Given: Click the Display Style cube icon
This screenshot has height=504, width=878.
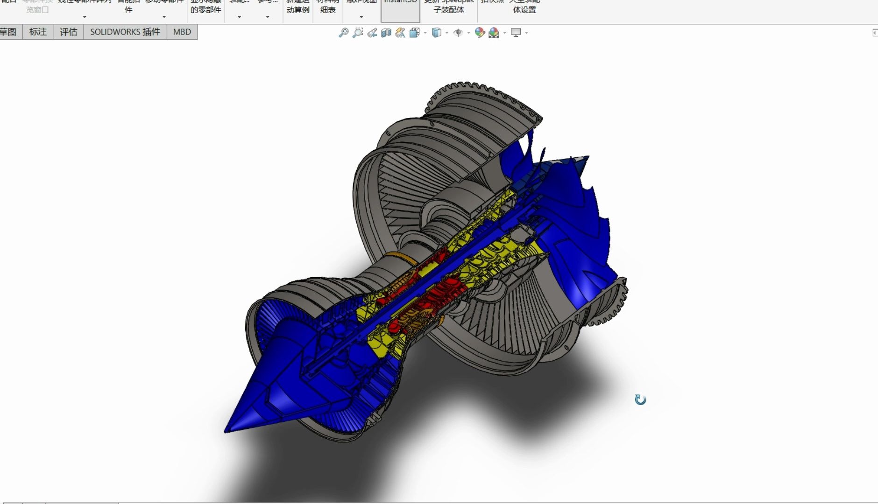Looking at the screenshot, I should tap(436, 33).
